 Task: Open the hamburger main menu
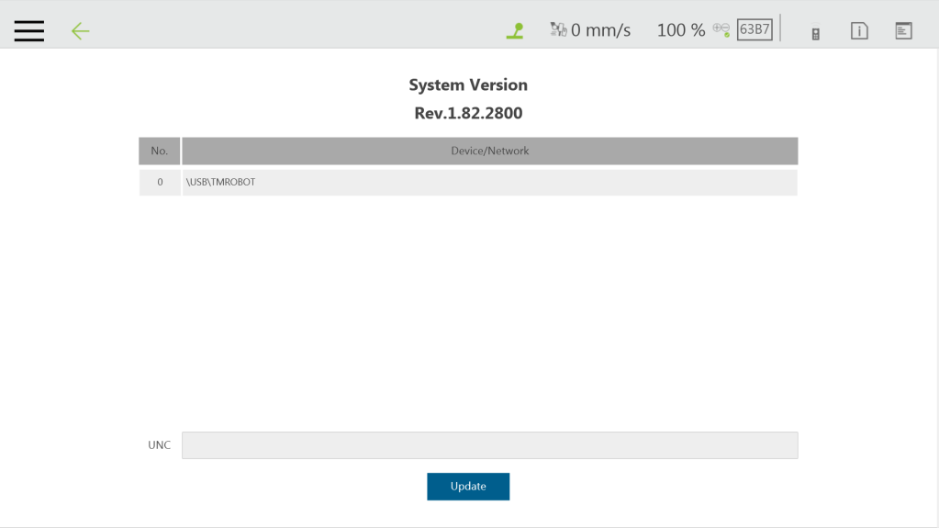pyautogui.click(x=29, y=30)
